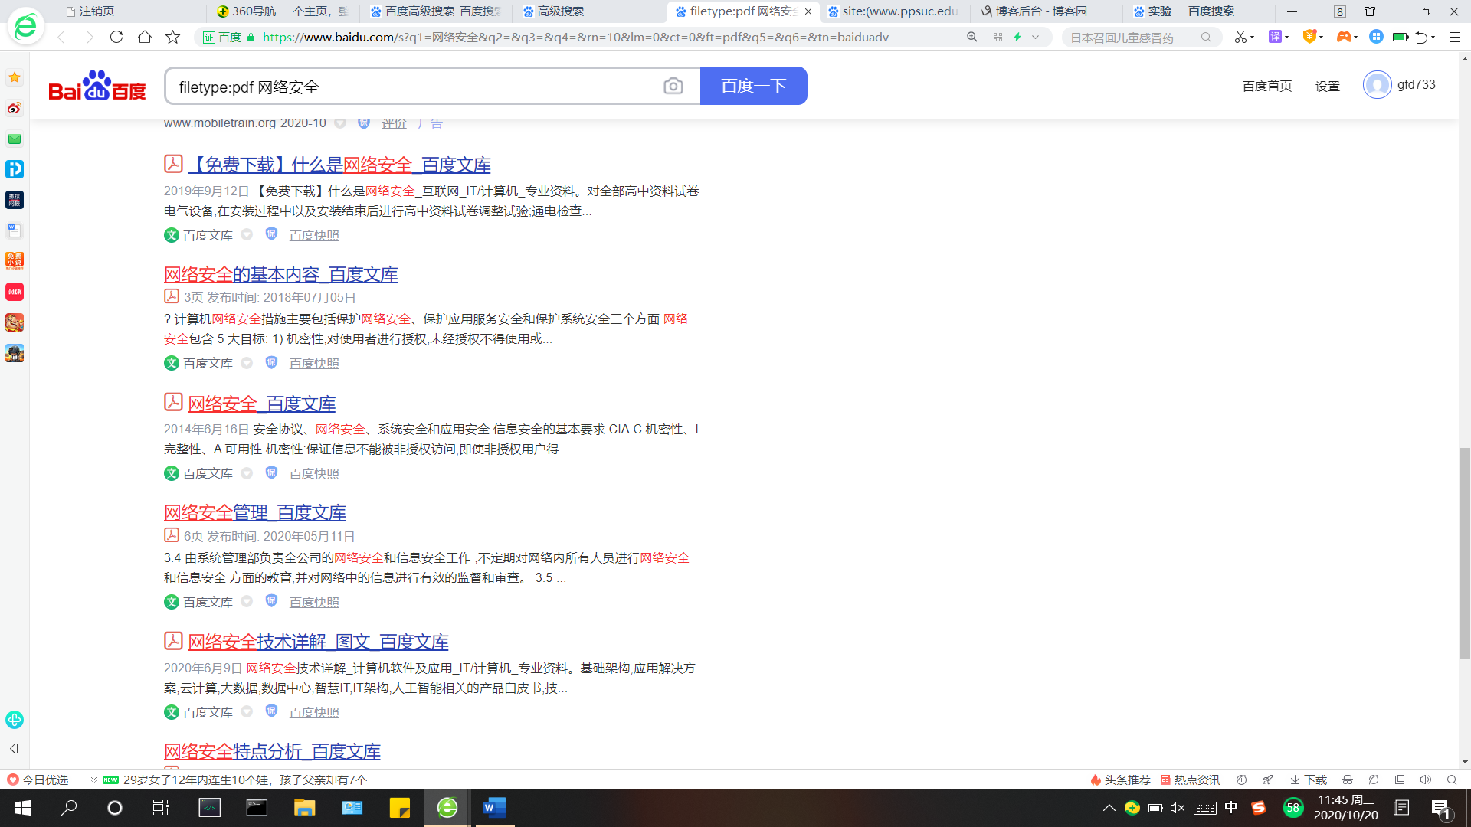Toggle the speed mode lightning icon
Screen dimensions: 1471x827
point(1017,37)
